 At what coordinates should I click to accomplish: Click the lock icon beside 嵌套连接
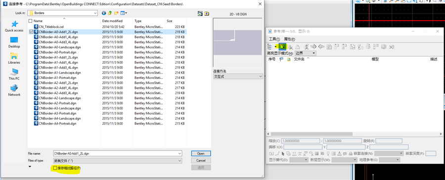(351, 153)
